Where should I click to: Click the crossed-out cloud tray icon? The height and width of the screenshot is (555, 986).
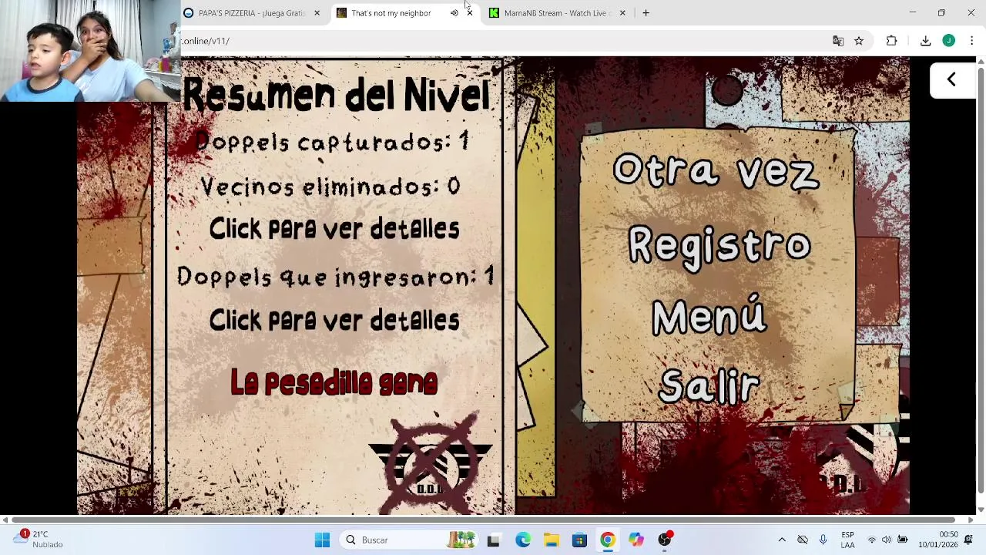pos(803,540)
